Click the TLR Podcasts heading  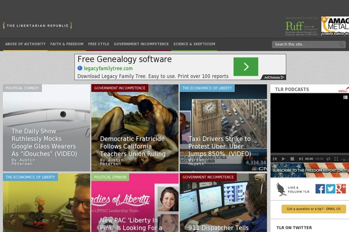pos(292,89)
